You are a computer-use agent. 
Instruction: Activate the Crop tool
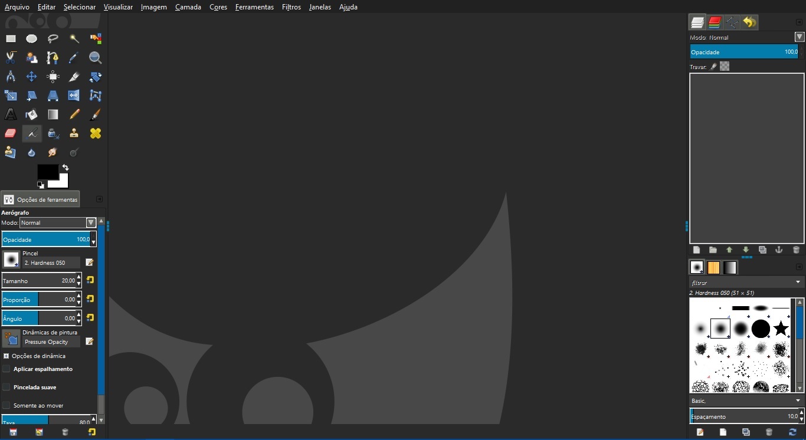pyautogui.click(x=74, y=77)
